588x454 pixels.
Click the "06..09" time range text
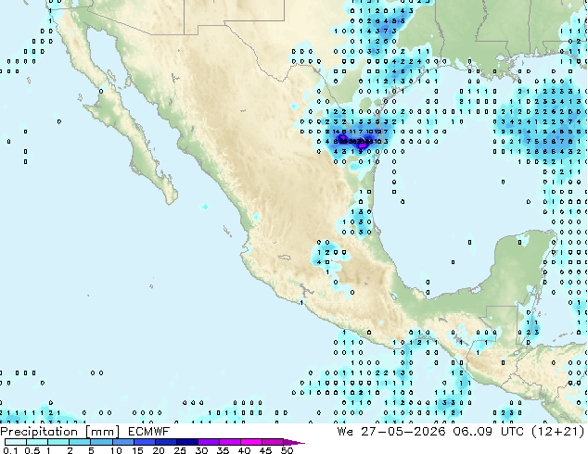[472, 432]
